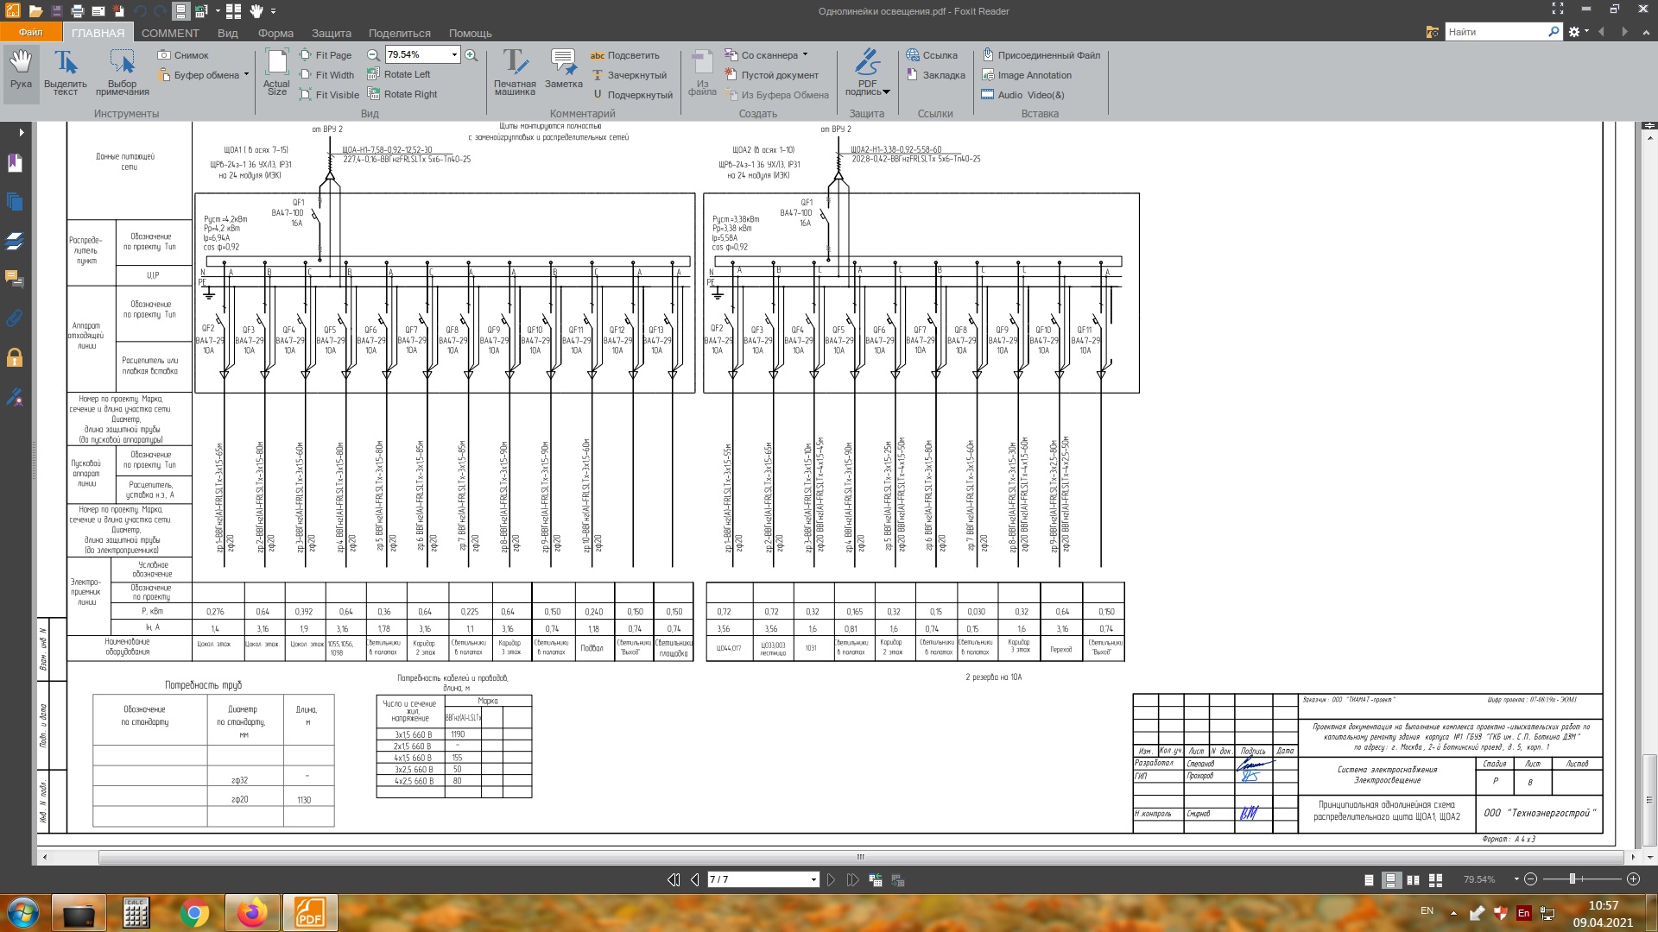Open the security lock sidebar panel
Screen dimensions: 1658x932
[15, 357]
